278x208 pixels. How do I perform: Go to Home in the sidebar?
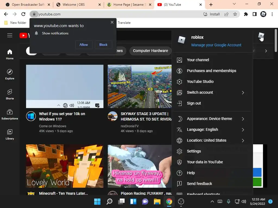click(x=10, y=54)
